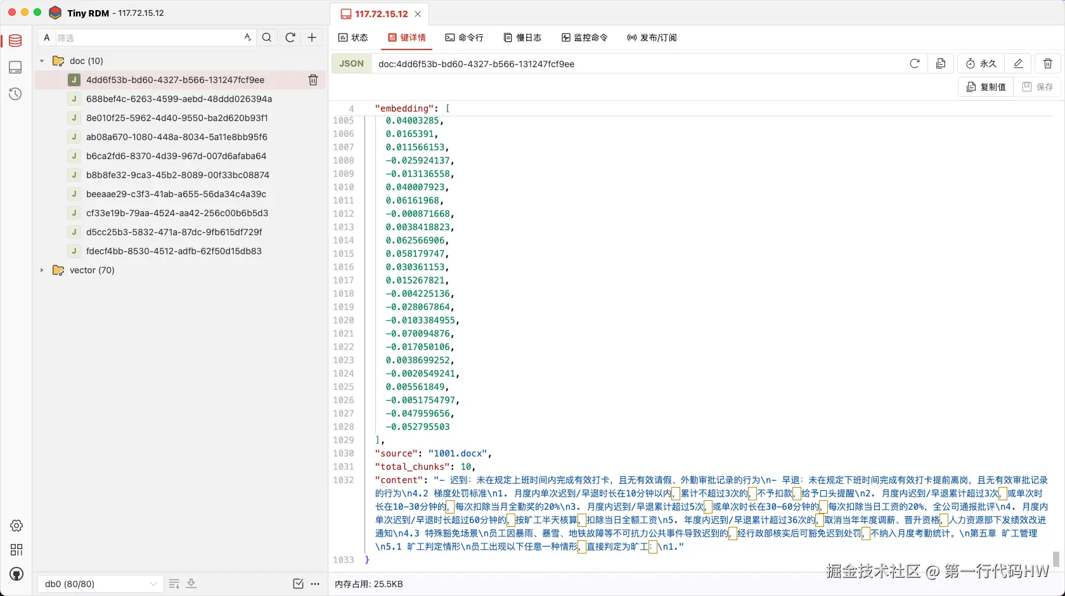
Task: Switch to the 慢日志 tab
Action: (522, 37)
